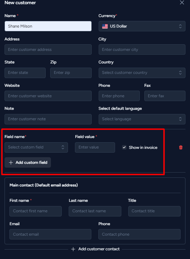Expand the Select customer country dropdown

point(142,73)
